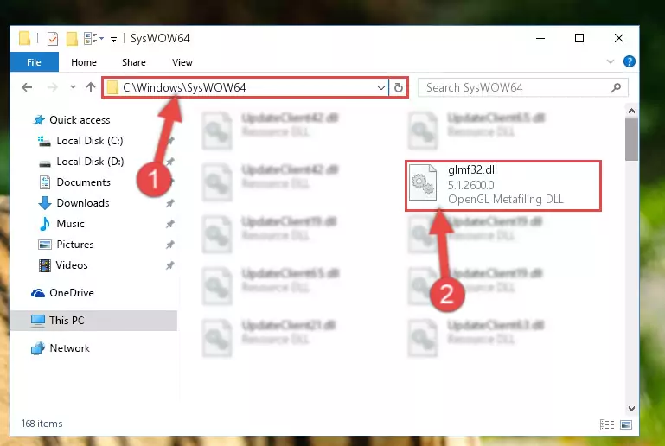Click the Music note icon in sidebar
This screenshot has width=665, height=446.
tap(44, 224)
